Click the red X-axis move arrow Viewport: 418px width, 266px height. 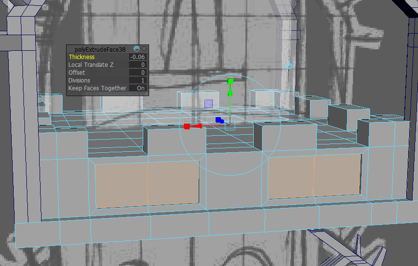[x=197, y=126]
